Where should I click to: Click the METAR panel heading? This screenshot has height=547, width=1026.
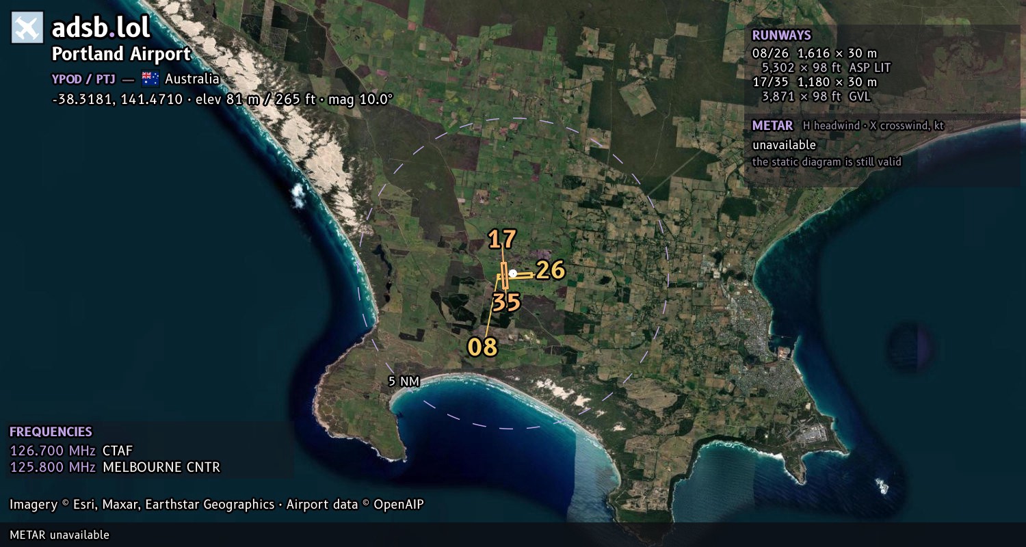pyautogui.click(x=772, y=126)
